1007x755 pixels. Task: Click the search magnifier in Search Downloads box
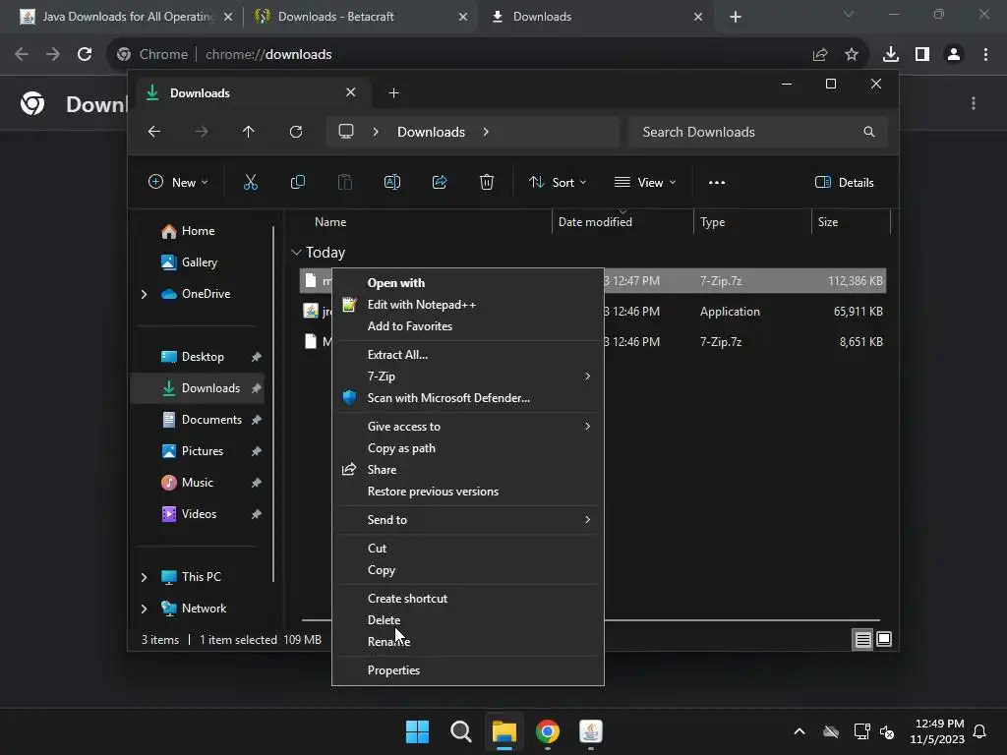pyautogui.click(x=869, y=132)
